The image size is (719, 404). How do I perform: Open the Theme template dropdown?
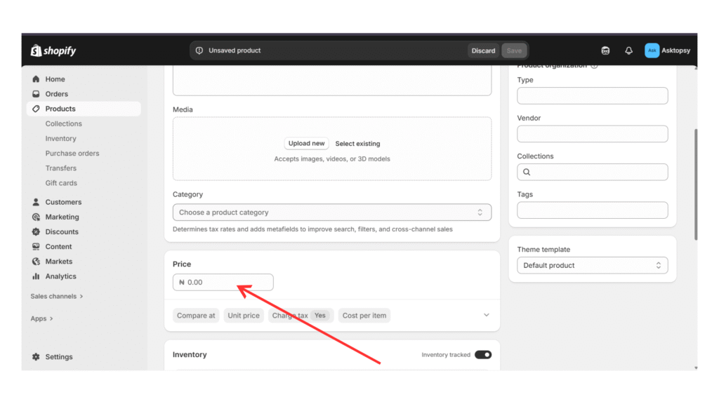(592, 266)
